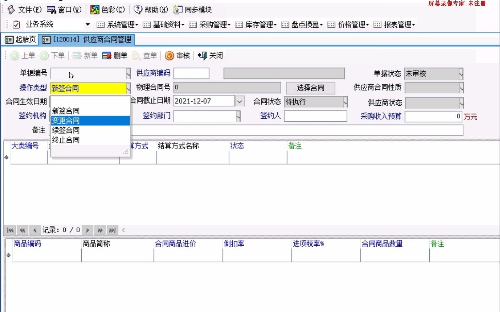The image size is (500, 312).
Task: Open the 单据编号 combo box arrow
Action: (x=128, y=74)
